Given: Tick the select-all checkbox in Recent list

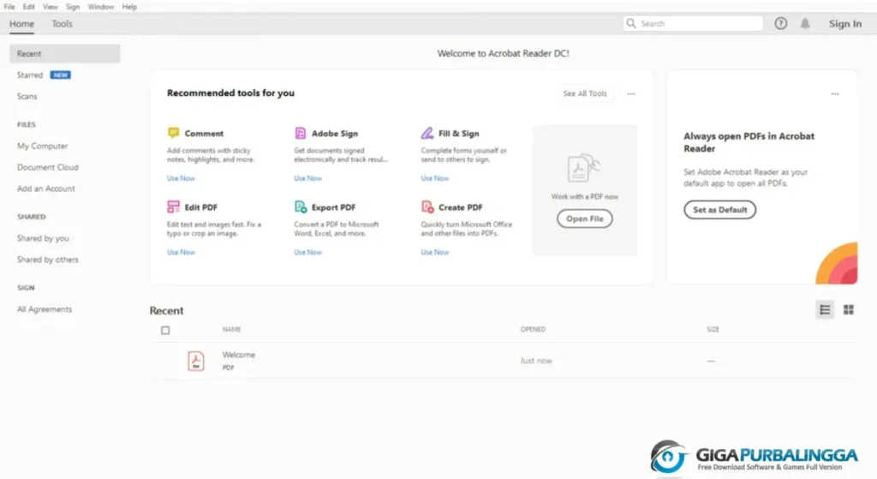Looking at the screenshot, I should (x=165, y=330).
